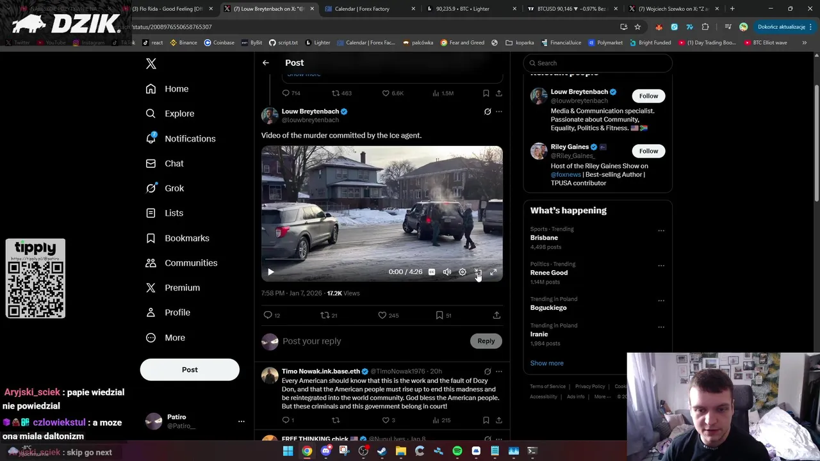Open the Renee Good trending topic
The image size is (820, 461).
(549, 273)
